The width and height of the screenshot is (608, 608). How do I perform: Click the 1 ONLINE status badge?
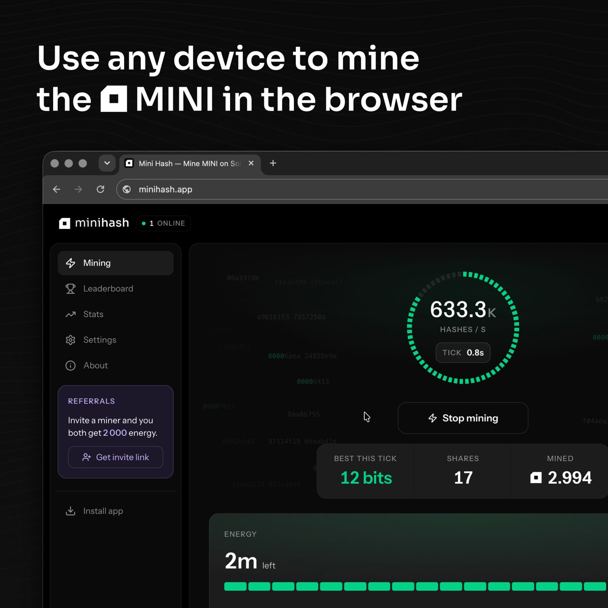164,223
